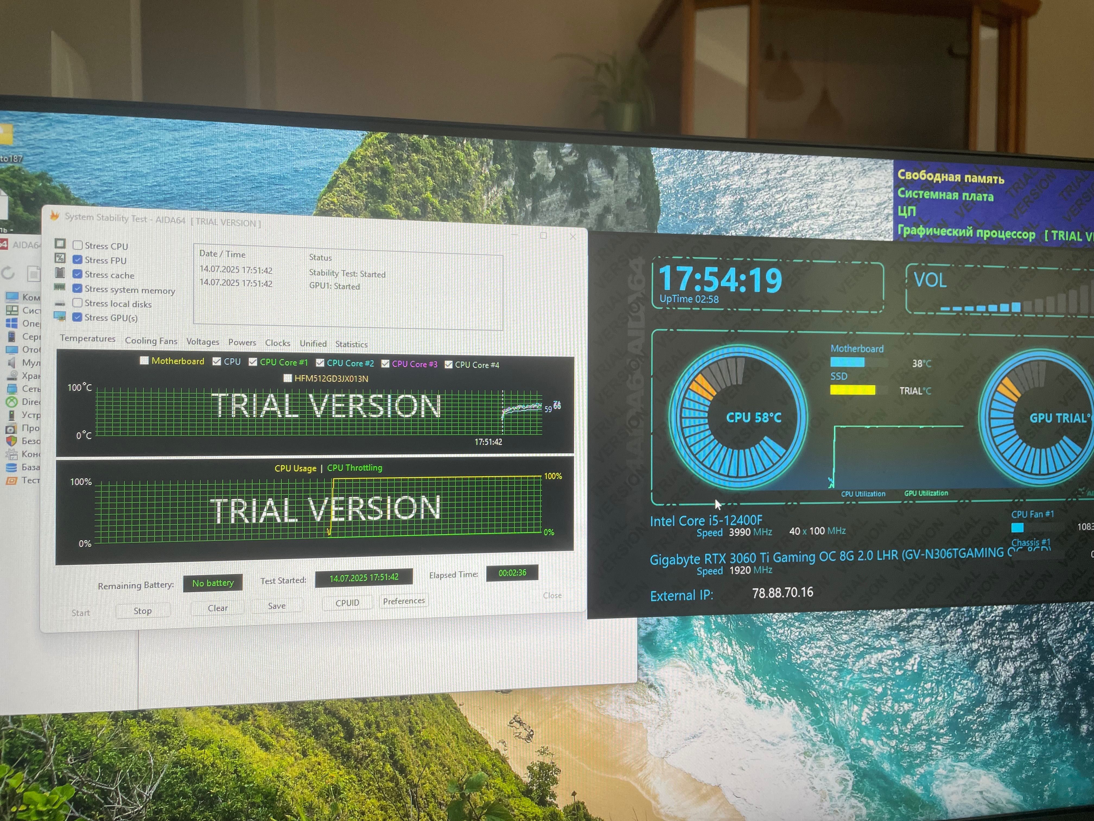
Task: Click the monitor icon beside Stress GPU(s)
Action: [x=60, y=316]
